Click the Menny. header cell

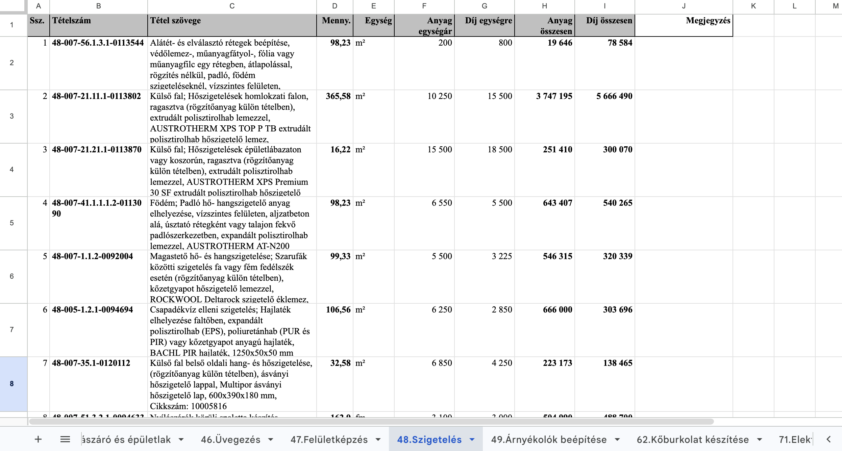click(x=335, y=25)
